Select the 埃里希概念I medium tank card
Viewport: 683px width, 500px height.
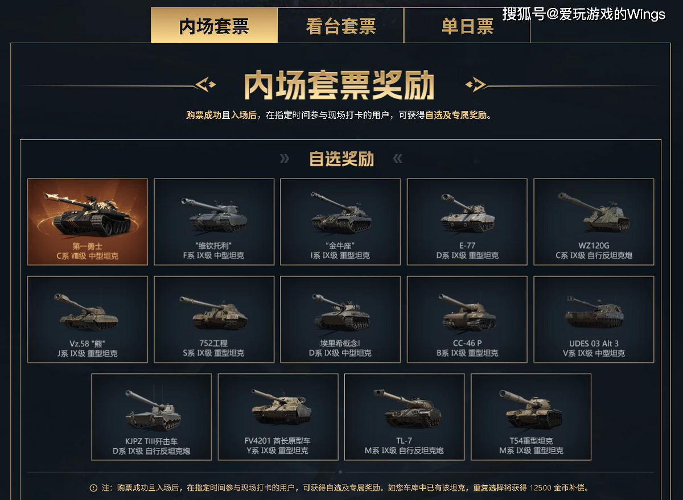(340, 320)
